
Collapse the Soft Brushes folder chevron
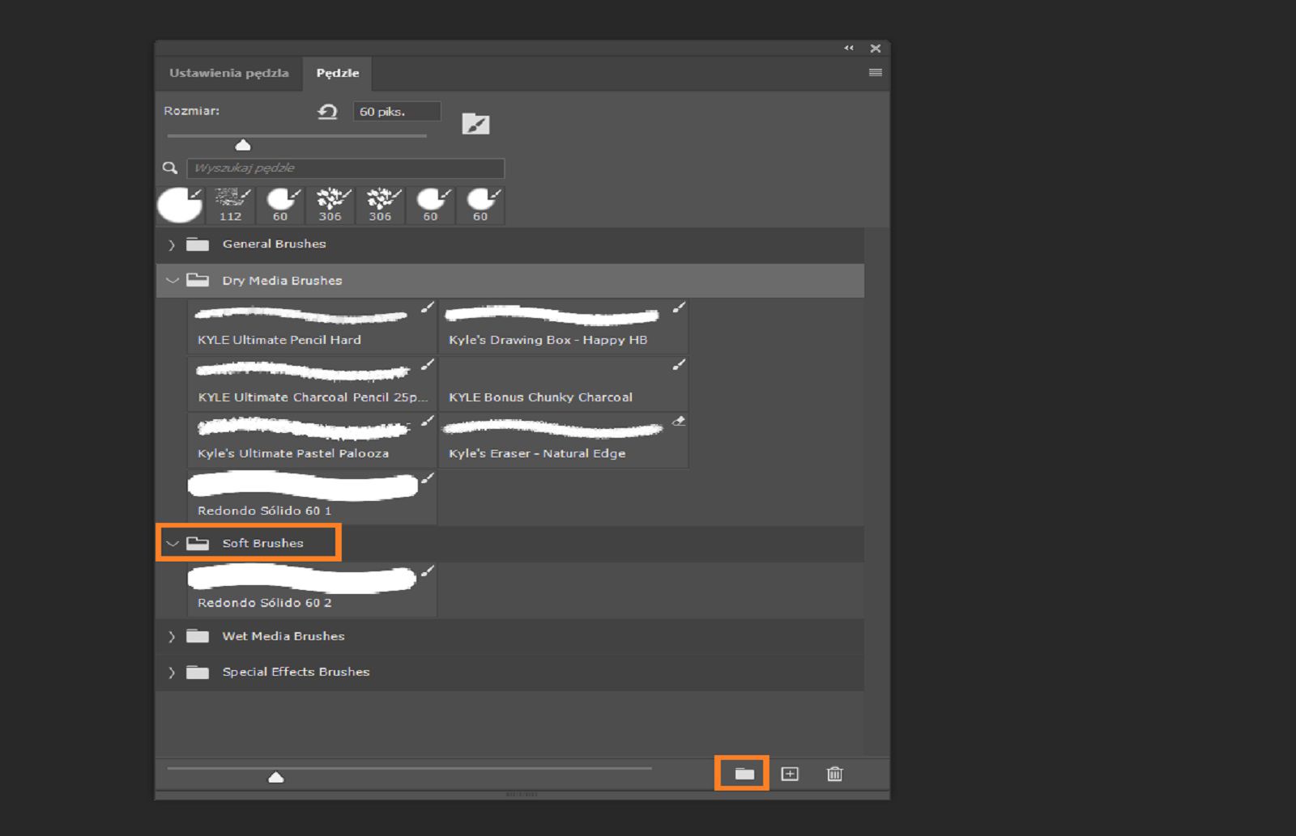coord(172,544)
